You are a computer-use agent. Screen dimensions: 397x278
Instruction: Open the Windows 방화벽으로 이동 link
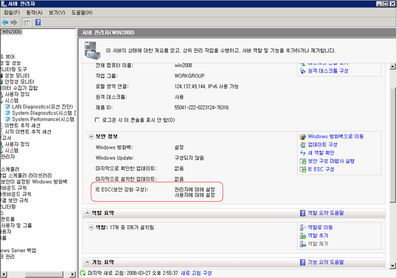(x=336, y=137)
